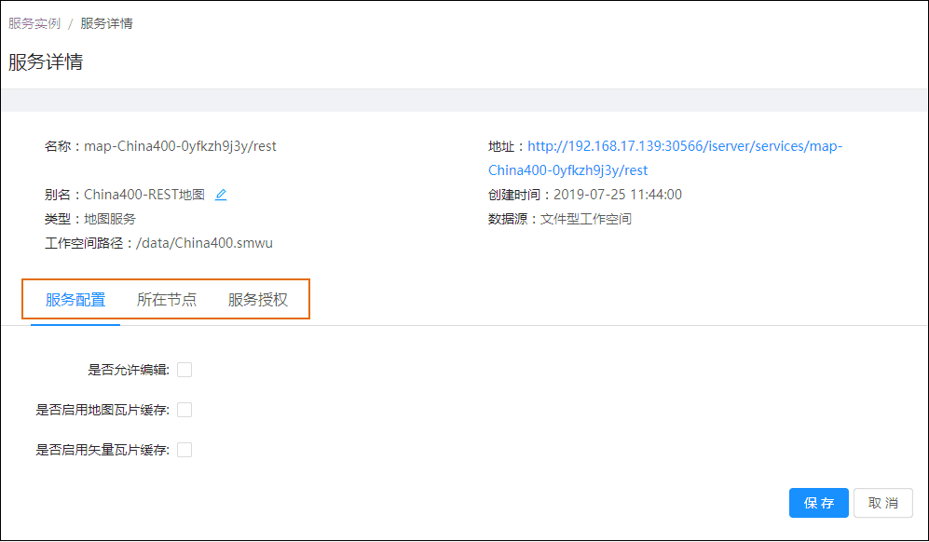
Task: Enable the 是否允许编辑 checkbox
Action: click(184, 370)
